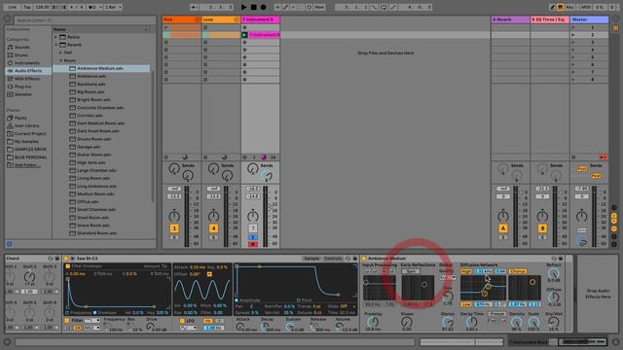Toggle Loop track activator button 4
Screen dimensions: 623x350
point(213,228)
